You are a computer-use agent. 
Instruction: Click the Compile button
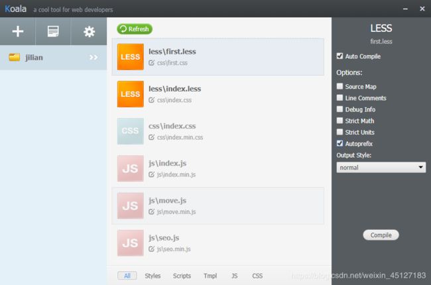[381, 235]
